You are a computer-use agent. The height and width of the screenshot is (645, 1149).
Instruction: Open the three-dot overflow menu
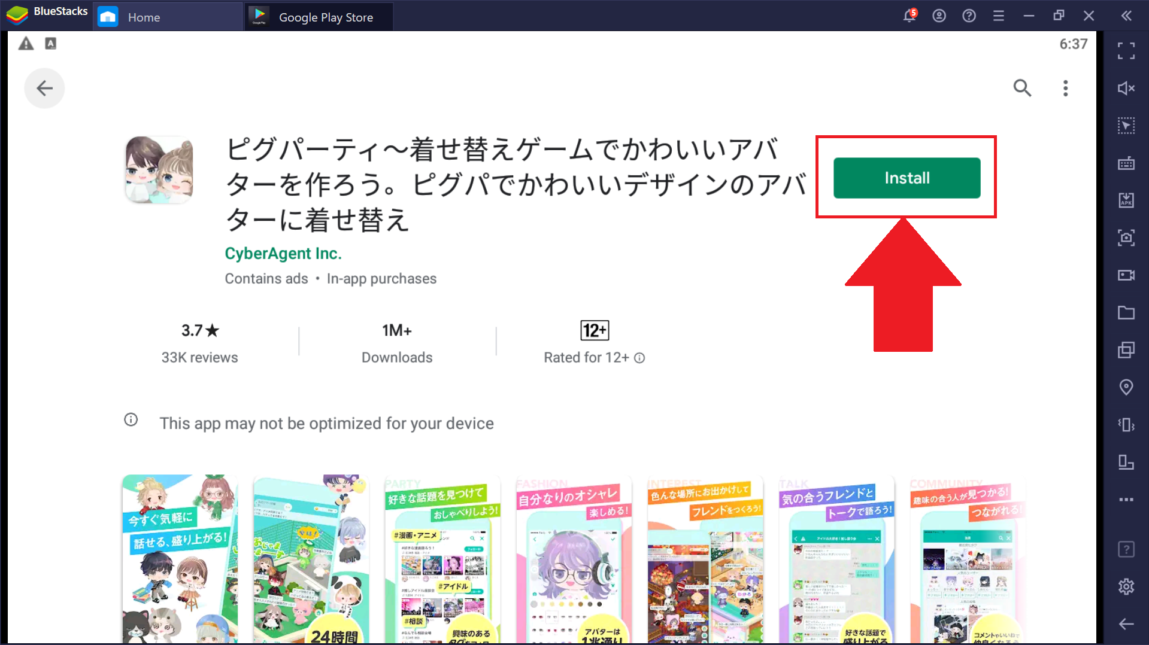click(1065, 89)
